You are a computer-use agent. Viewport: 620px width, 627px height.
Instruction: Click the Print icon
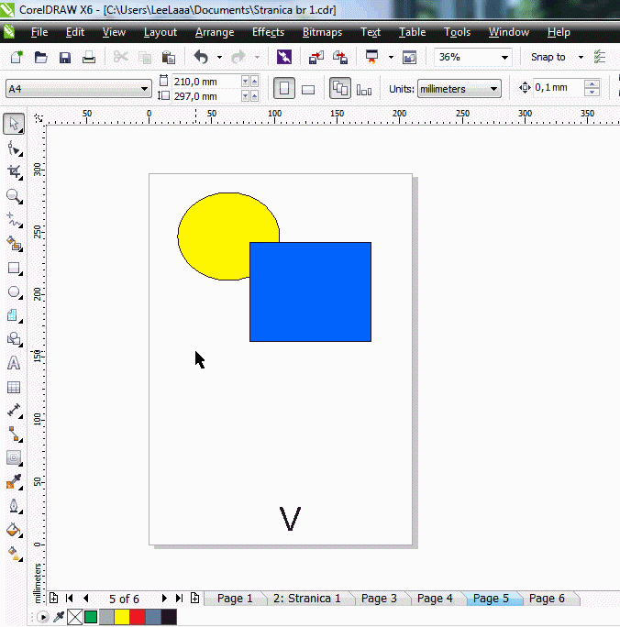[89, 57]
